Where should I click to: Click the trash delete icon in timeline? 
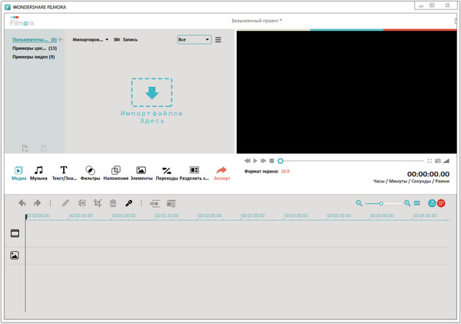click(x=113, y=203)
